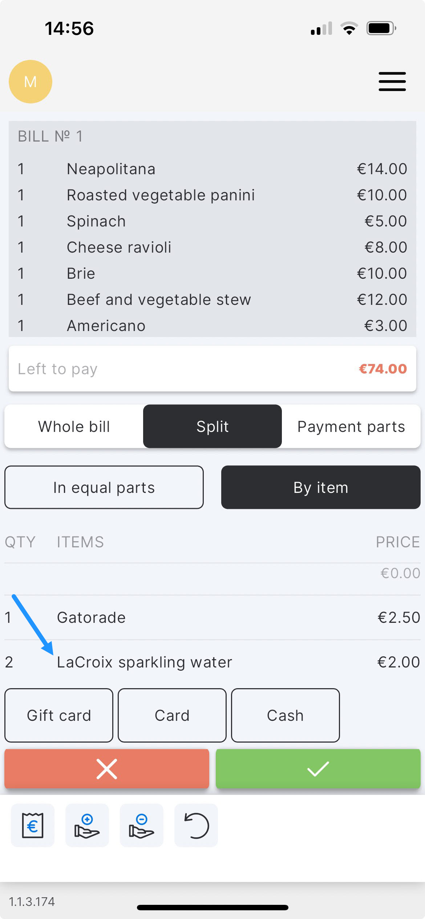Tap the yellow M user avatar

(x=31, y=82)
